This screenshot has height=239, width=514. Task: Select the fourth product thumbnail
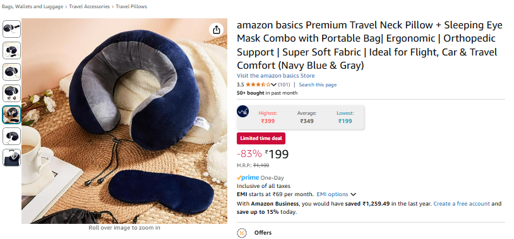(12, 93)
